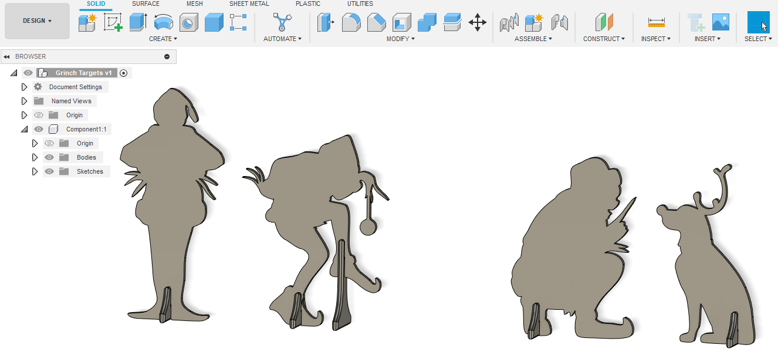Select the Create Sketch tool
Screen dimensions: 778x355
coord(113,22)
